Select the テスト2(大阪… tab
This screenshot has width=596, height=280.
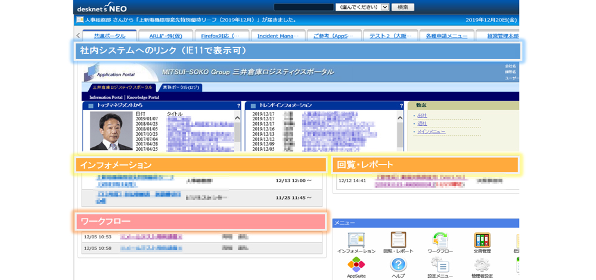point(390,36)
